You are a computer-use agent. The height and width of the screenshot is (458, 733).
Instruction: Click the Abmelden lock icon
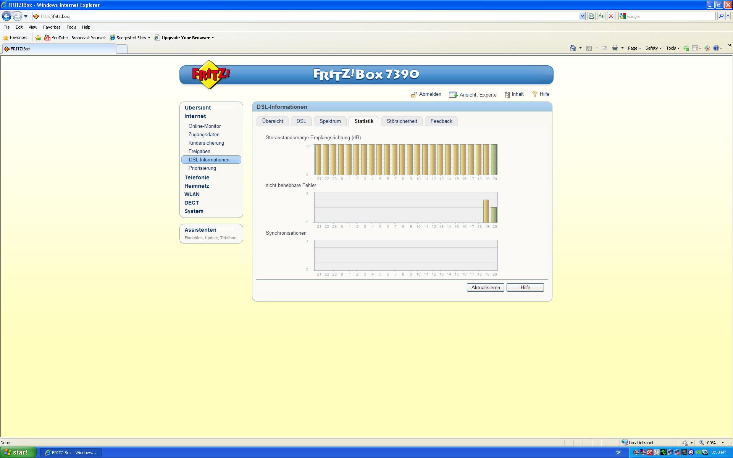coord(414,95)
